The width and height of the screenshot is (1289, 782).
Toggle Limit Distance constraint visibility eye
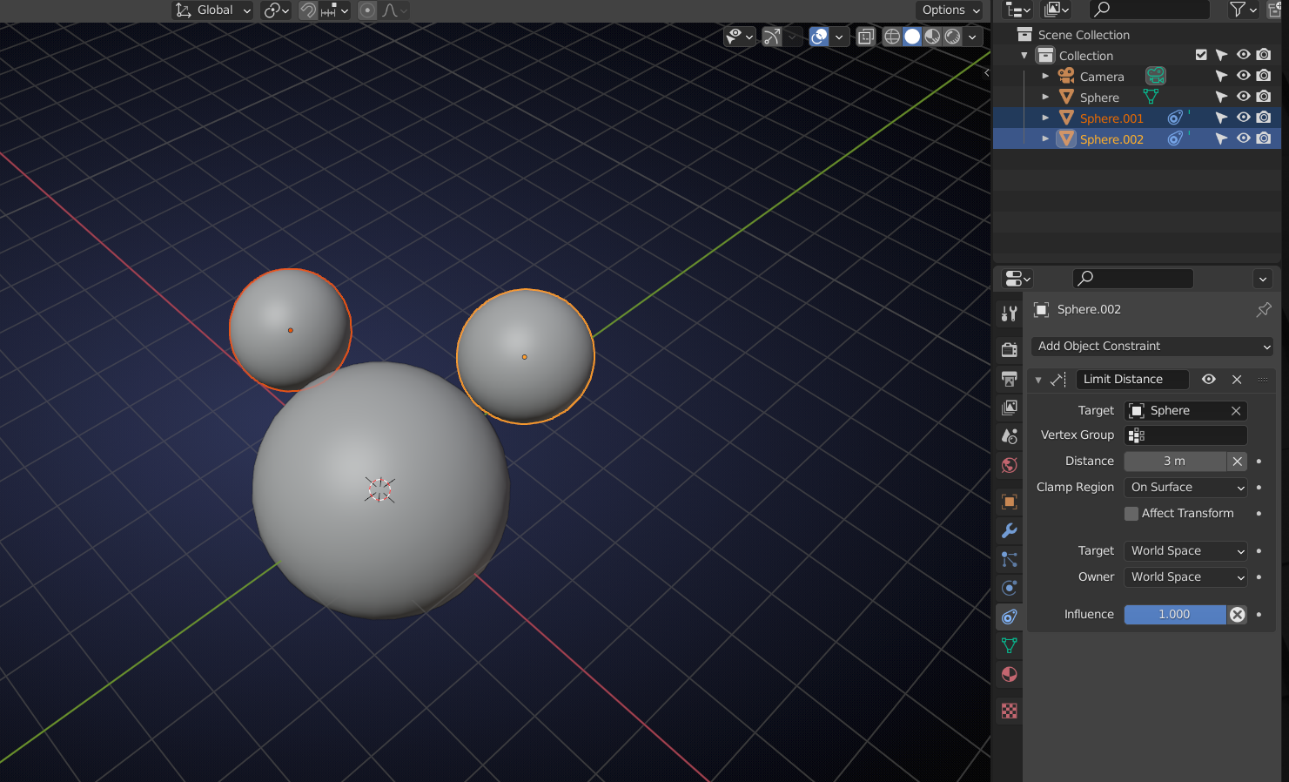(x=1208, y=379)
